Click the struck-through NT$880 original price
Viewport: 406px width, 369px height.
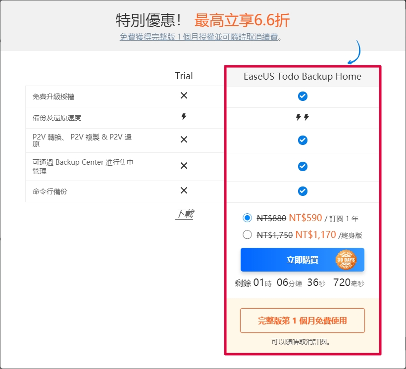(x=271, y=219)
